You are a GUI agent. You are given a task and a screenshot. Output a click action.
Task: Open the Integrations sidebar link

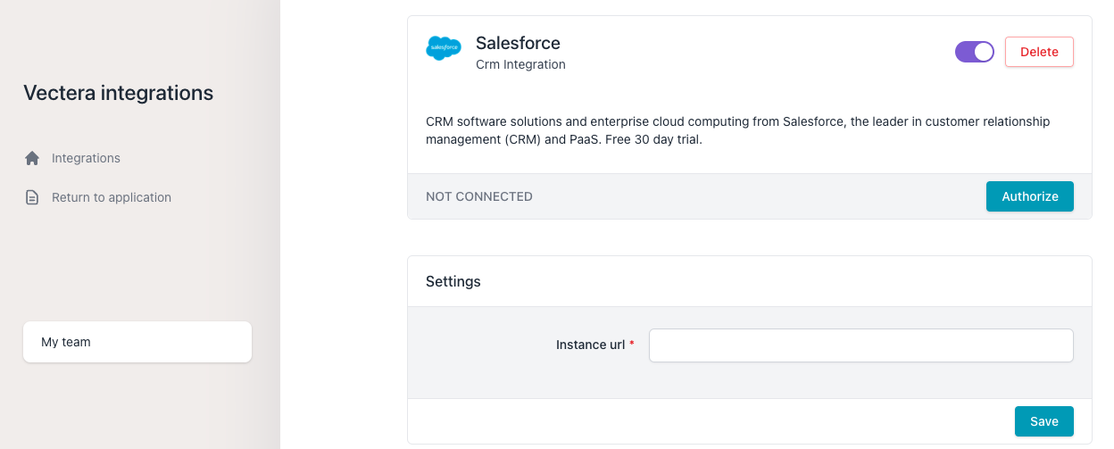[x=86, y=158]
